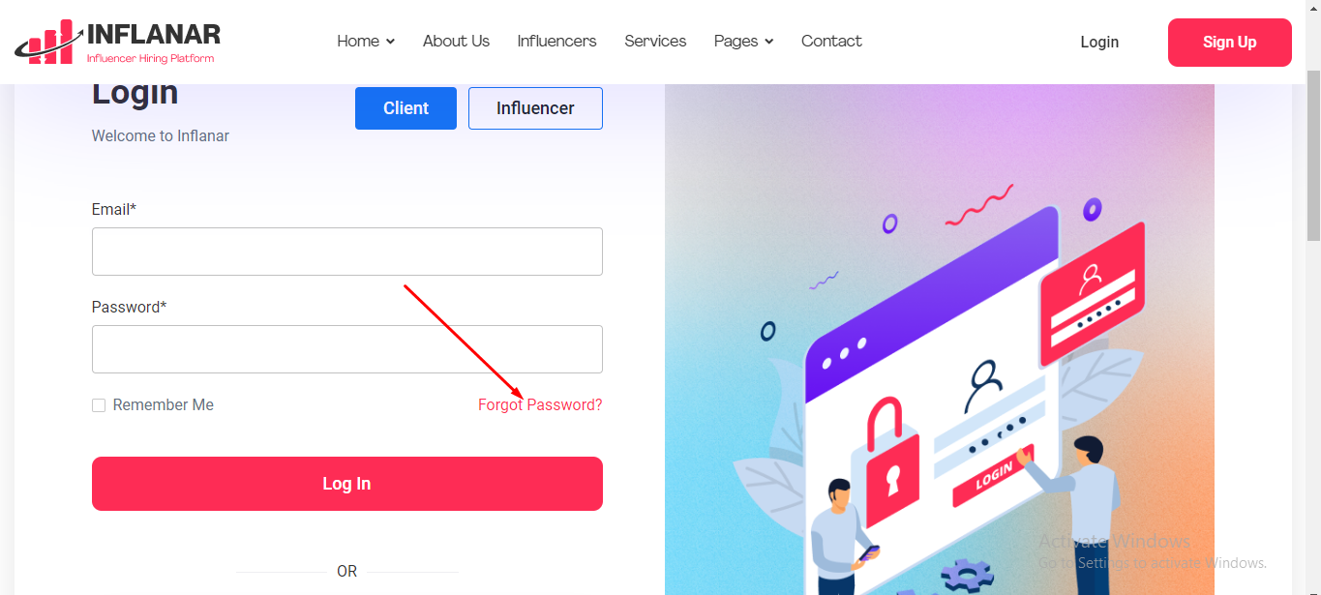Click the chevron next to Pages

(x=769, y=42)
